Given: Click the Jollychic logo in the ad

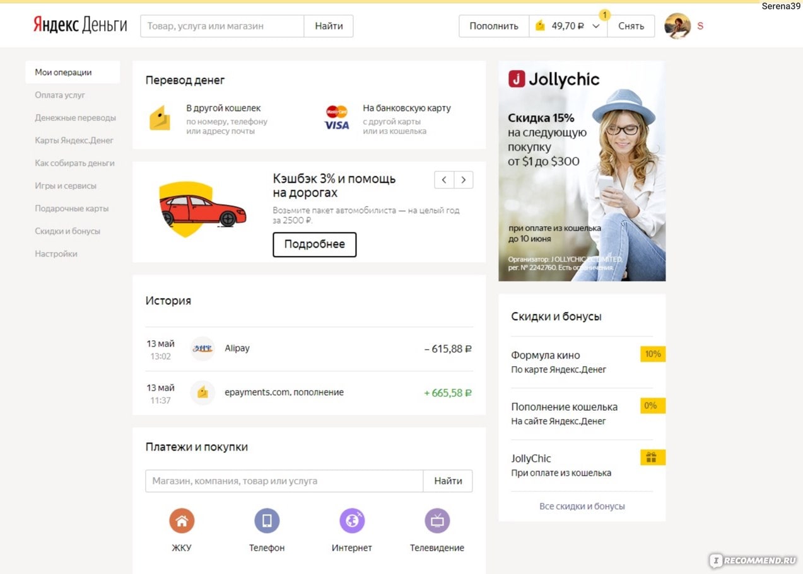Looking at the screenshot, I should pos(554,79).
